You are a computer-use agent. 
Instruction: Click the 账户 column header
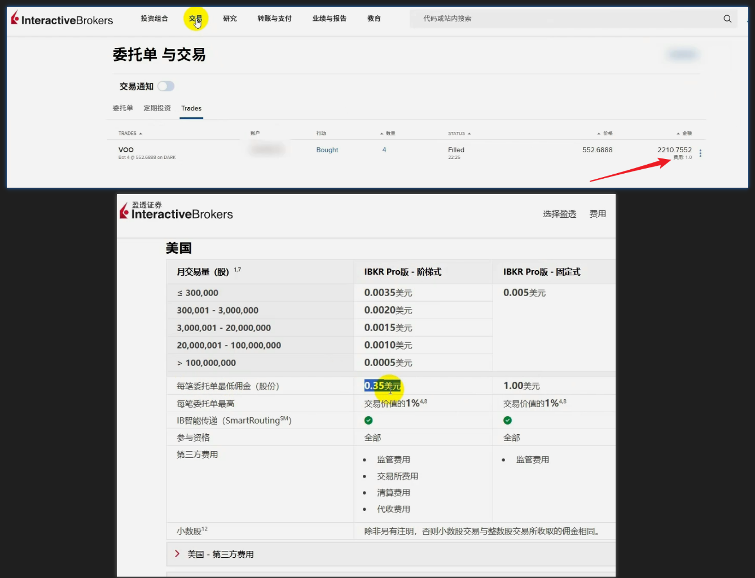point(255,134)
